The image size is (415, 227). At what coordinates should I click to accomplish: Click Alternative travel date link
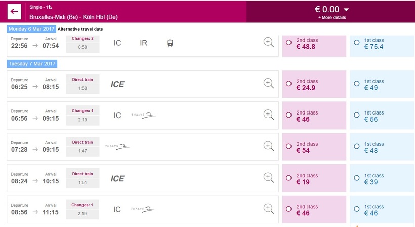[x=80, y=29]
